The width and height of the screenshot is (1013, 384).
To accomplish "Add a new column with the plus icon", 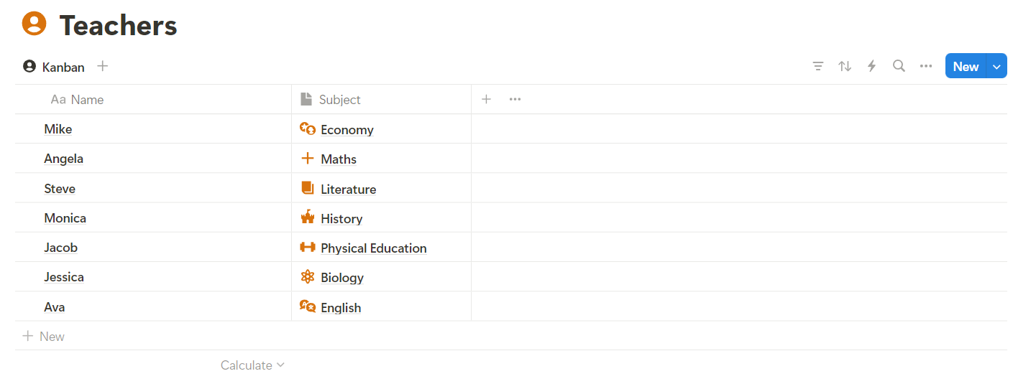I will coord(486,99).
